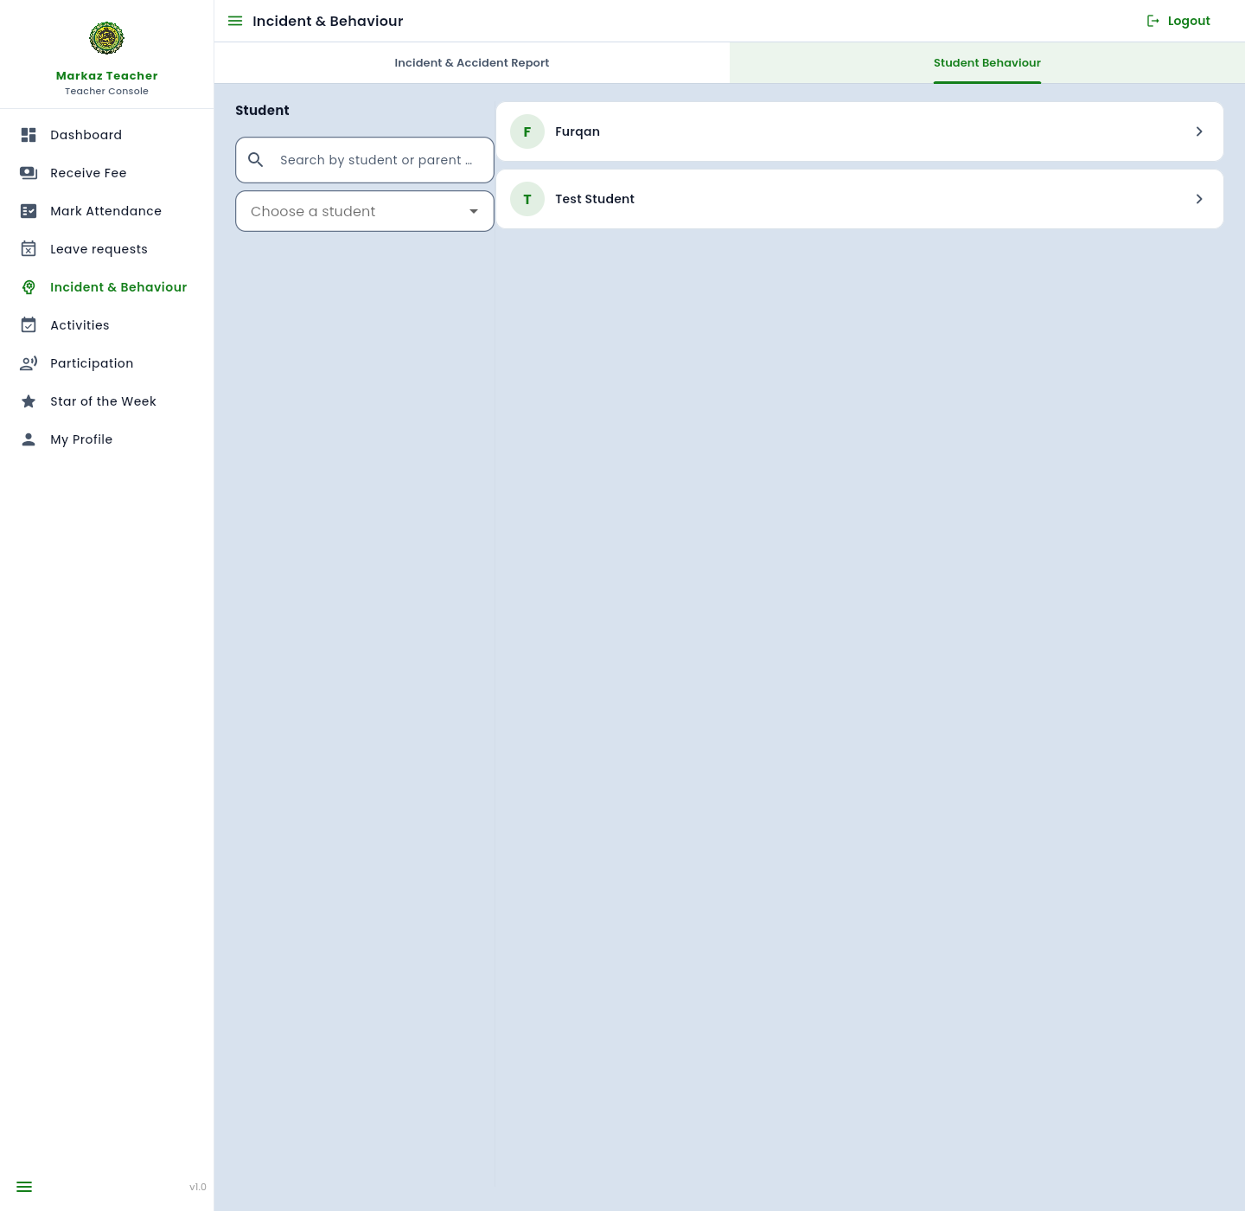The image size is (1245, 1211).
Task: Toggle sidebar with top hamburger menu icon
Action: click(235, 21)
